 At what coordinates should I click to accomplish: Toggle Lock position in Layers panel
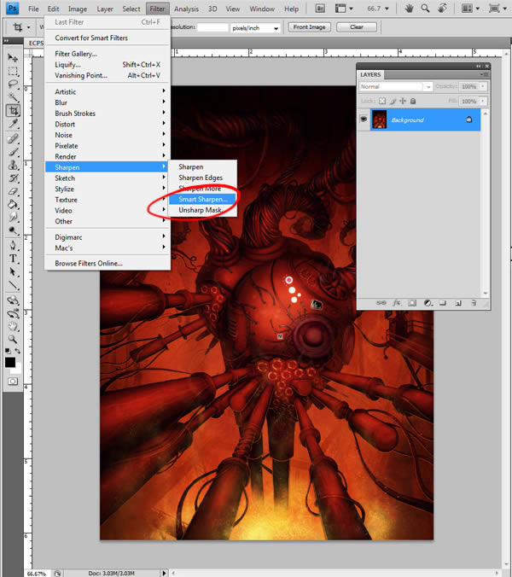tap(403, 101)
